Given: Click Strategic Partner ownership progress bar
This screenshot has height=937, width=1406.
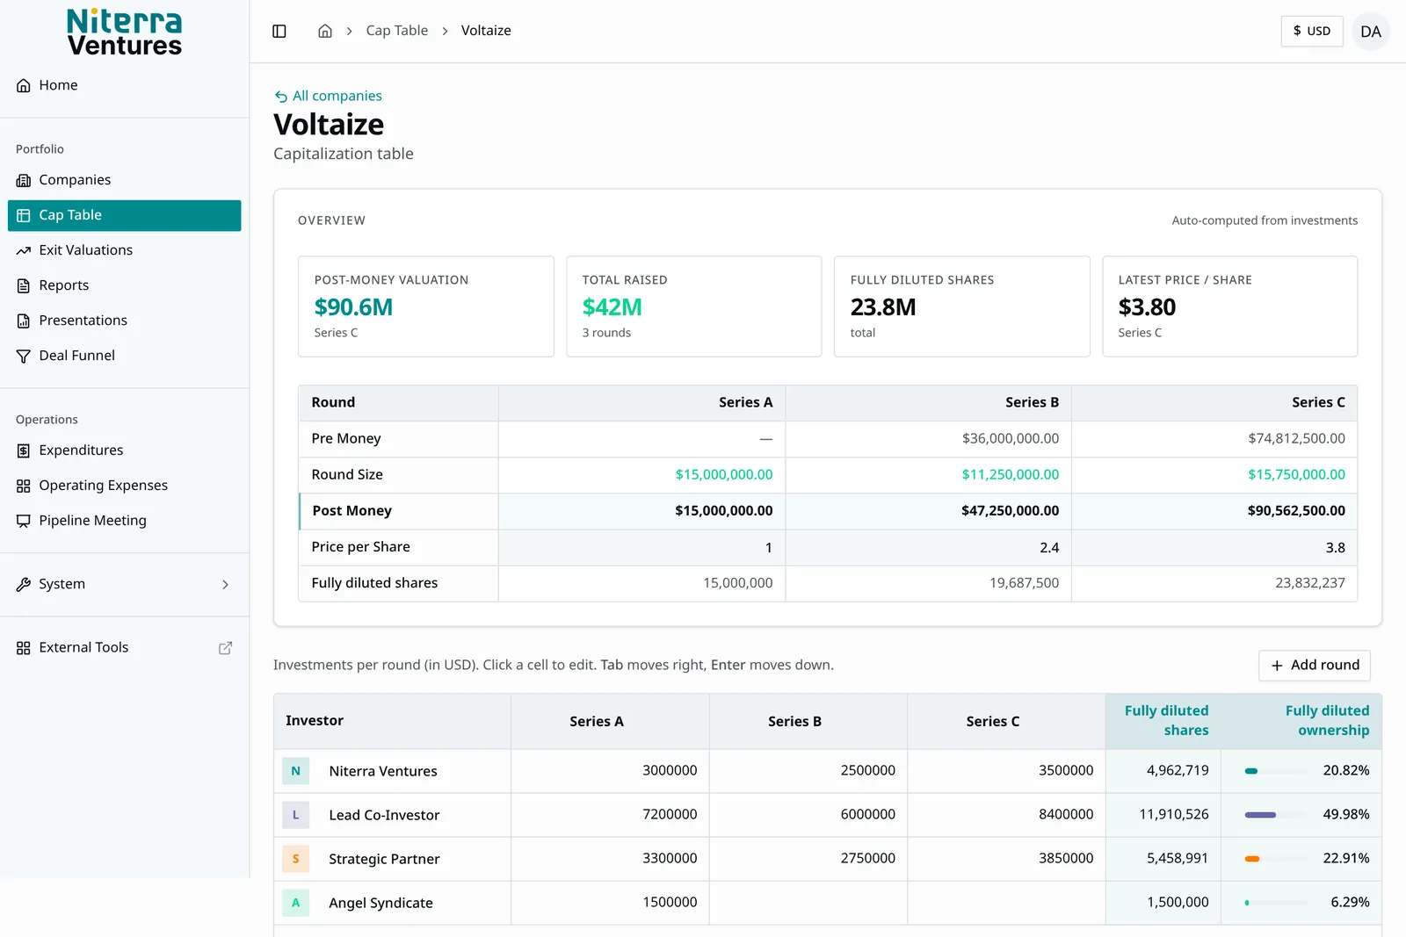Looking at the screenshot, I should (1275, 859).
